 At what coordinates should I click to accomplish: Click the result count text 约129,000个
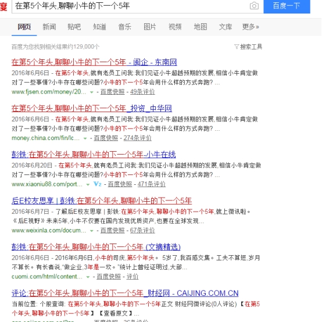tap(84, 47)
